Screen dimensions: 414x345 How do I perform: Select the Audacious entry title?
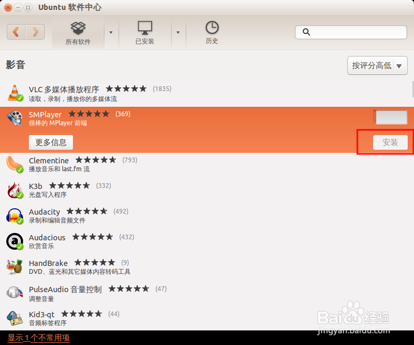47,237
